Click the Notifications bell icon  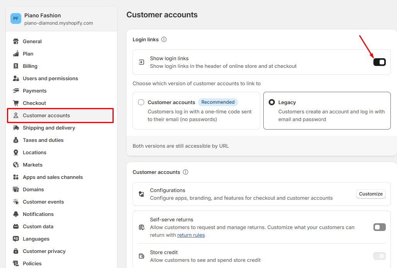(16, 214)
